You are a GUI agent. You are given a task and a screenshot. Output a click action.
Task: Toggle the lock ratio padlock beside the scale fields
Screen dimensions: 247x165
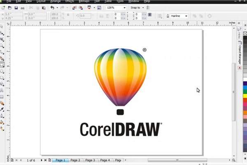click(x=68, y=15)
